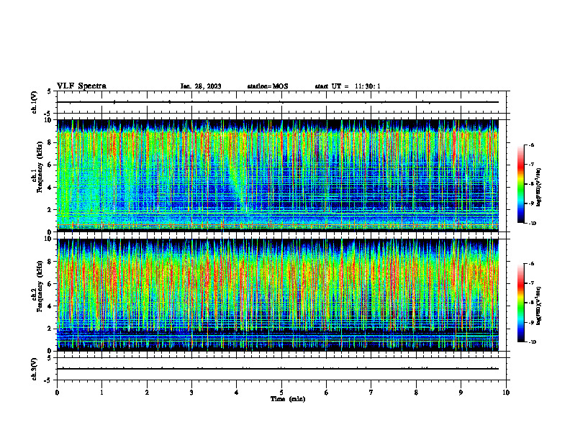
Task: Select the "start UT = 11:30:1" label
Action: [348, 86]
